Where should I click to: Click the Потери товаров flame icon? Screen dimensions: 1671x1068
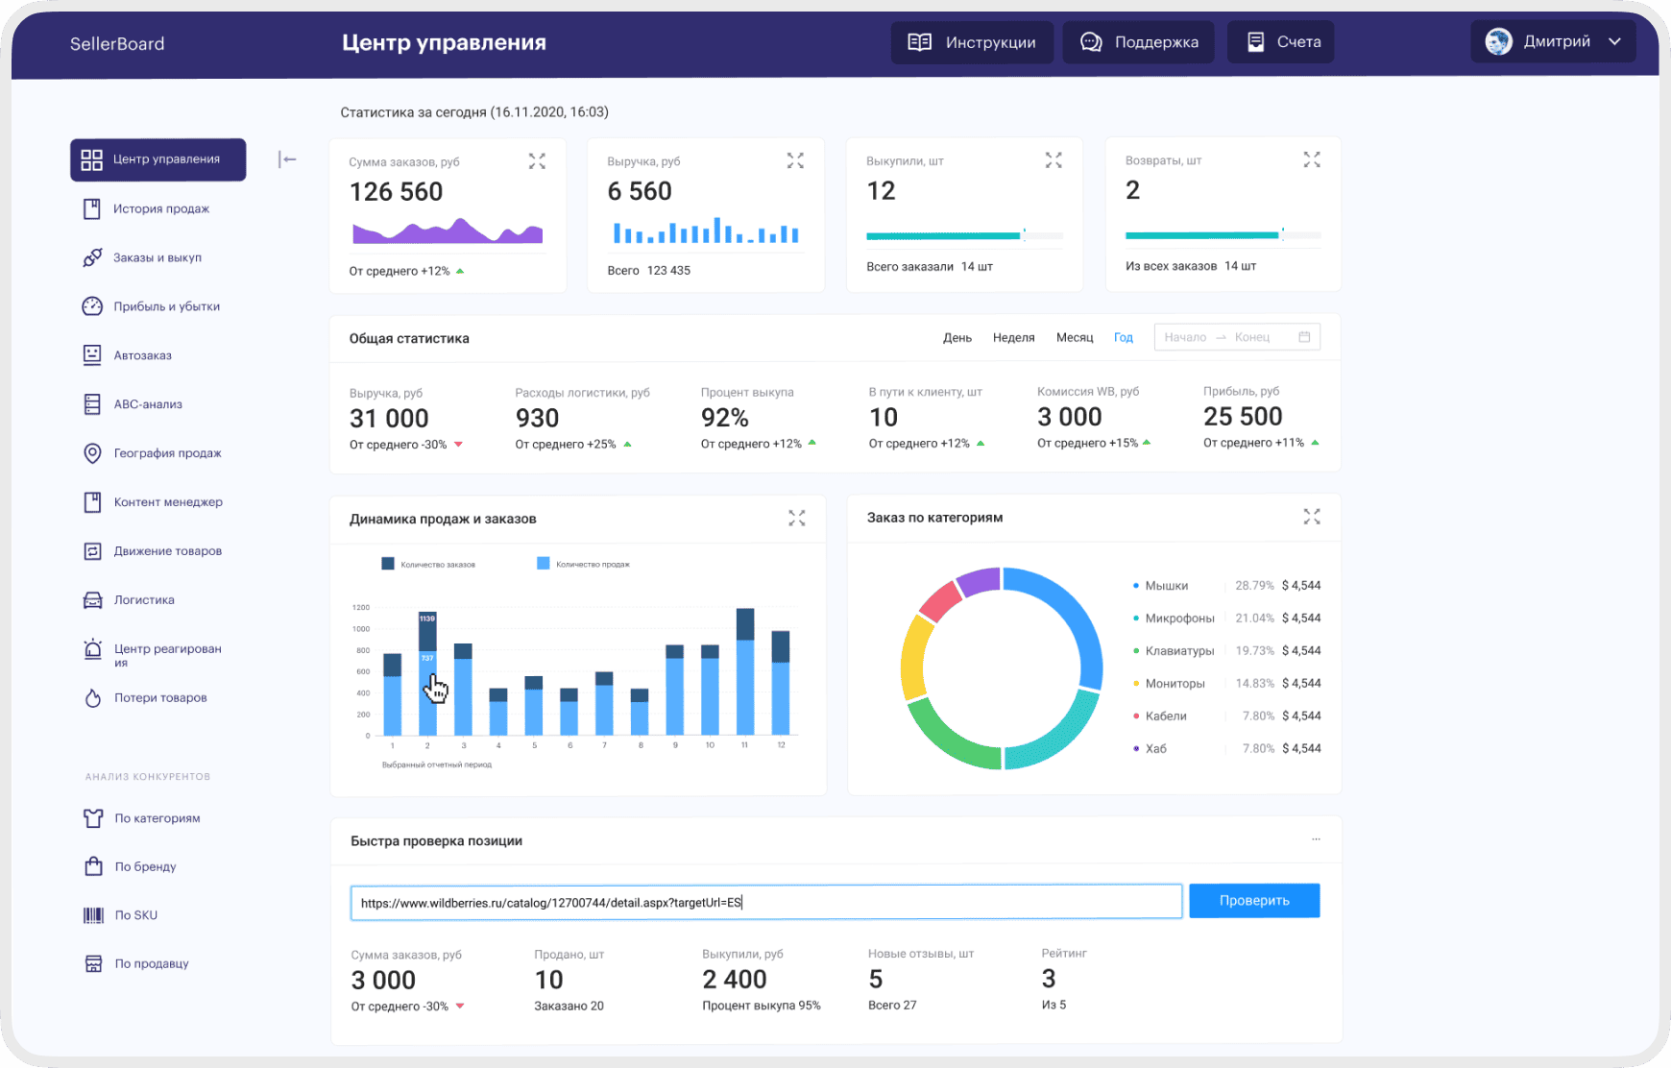[x=93, y=698]
